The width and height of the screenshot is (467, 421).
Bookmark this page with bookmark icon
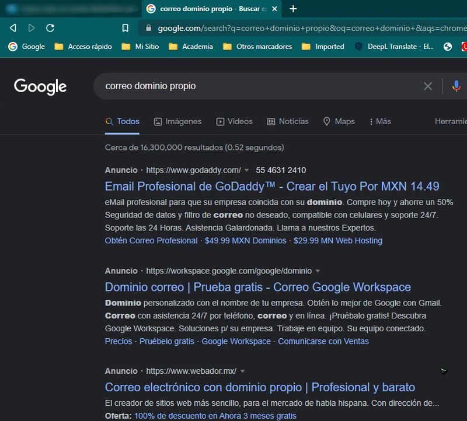[x=126, y=28]
